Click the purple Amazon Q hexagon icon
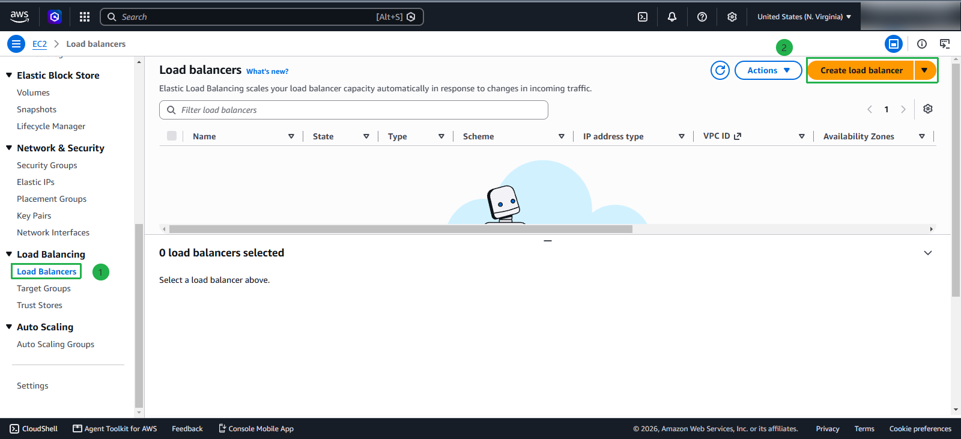The image size is (961, 439). point(55,17)
